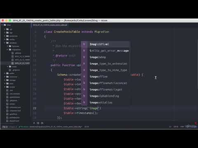Open the create_posts_table.php editor tab
Screen dimensions: 198x148
tap(50, 25)
